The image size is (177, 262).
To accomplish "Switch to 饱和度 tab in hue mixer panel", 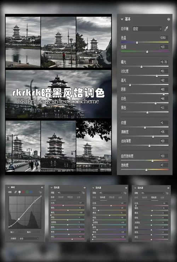I will (x=61, y=197).
